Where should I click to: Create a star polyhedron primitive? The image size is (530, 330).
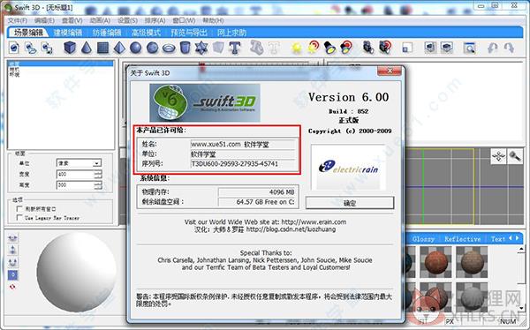(201, 48)
